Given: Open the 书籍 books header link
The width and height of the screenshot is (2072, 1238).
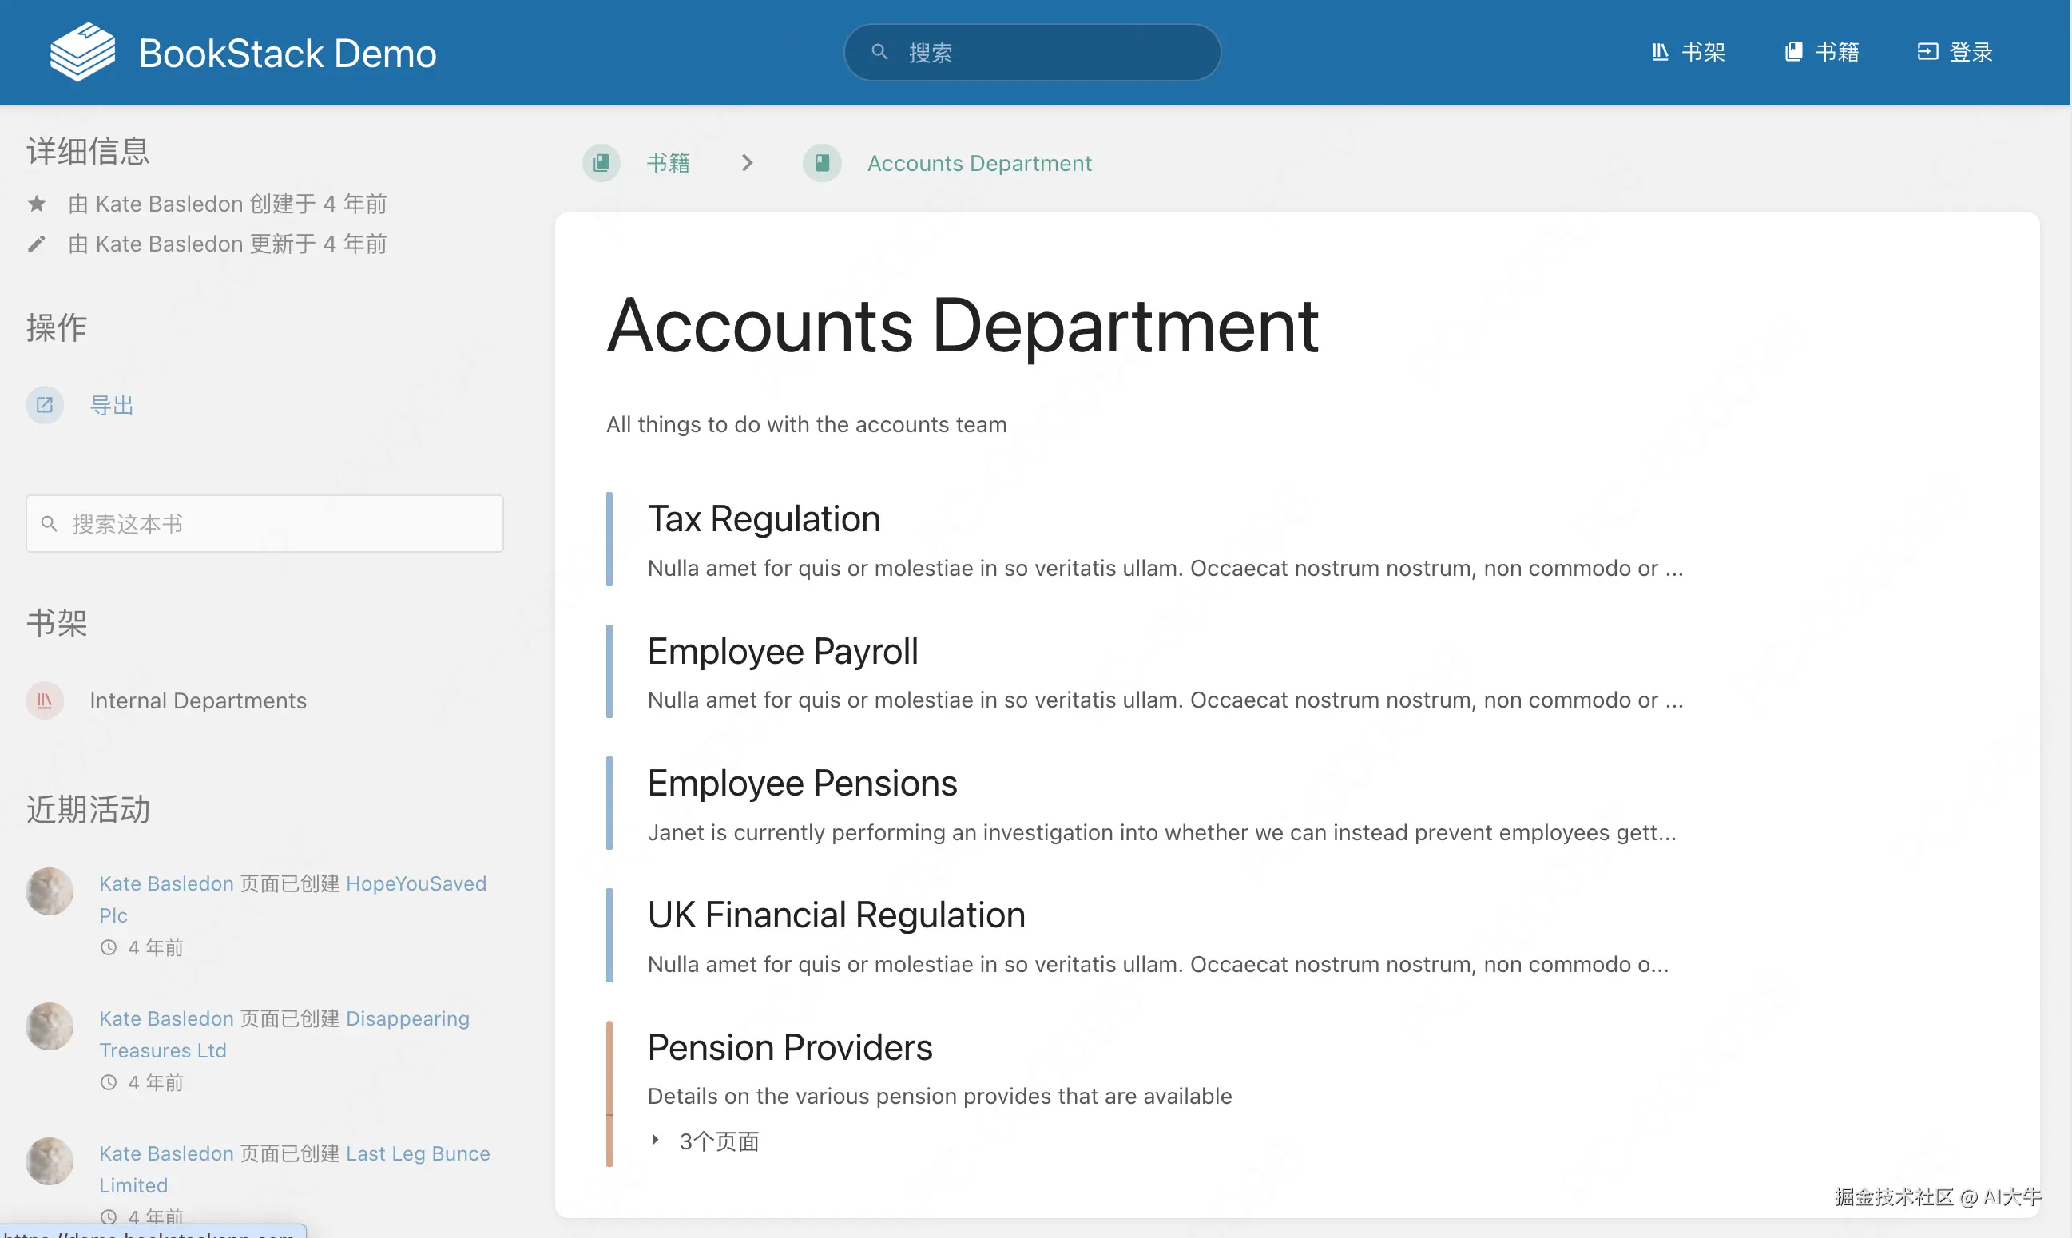Looking at the screenshot, I should (1822, 52).
